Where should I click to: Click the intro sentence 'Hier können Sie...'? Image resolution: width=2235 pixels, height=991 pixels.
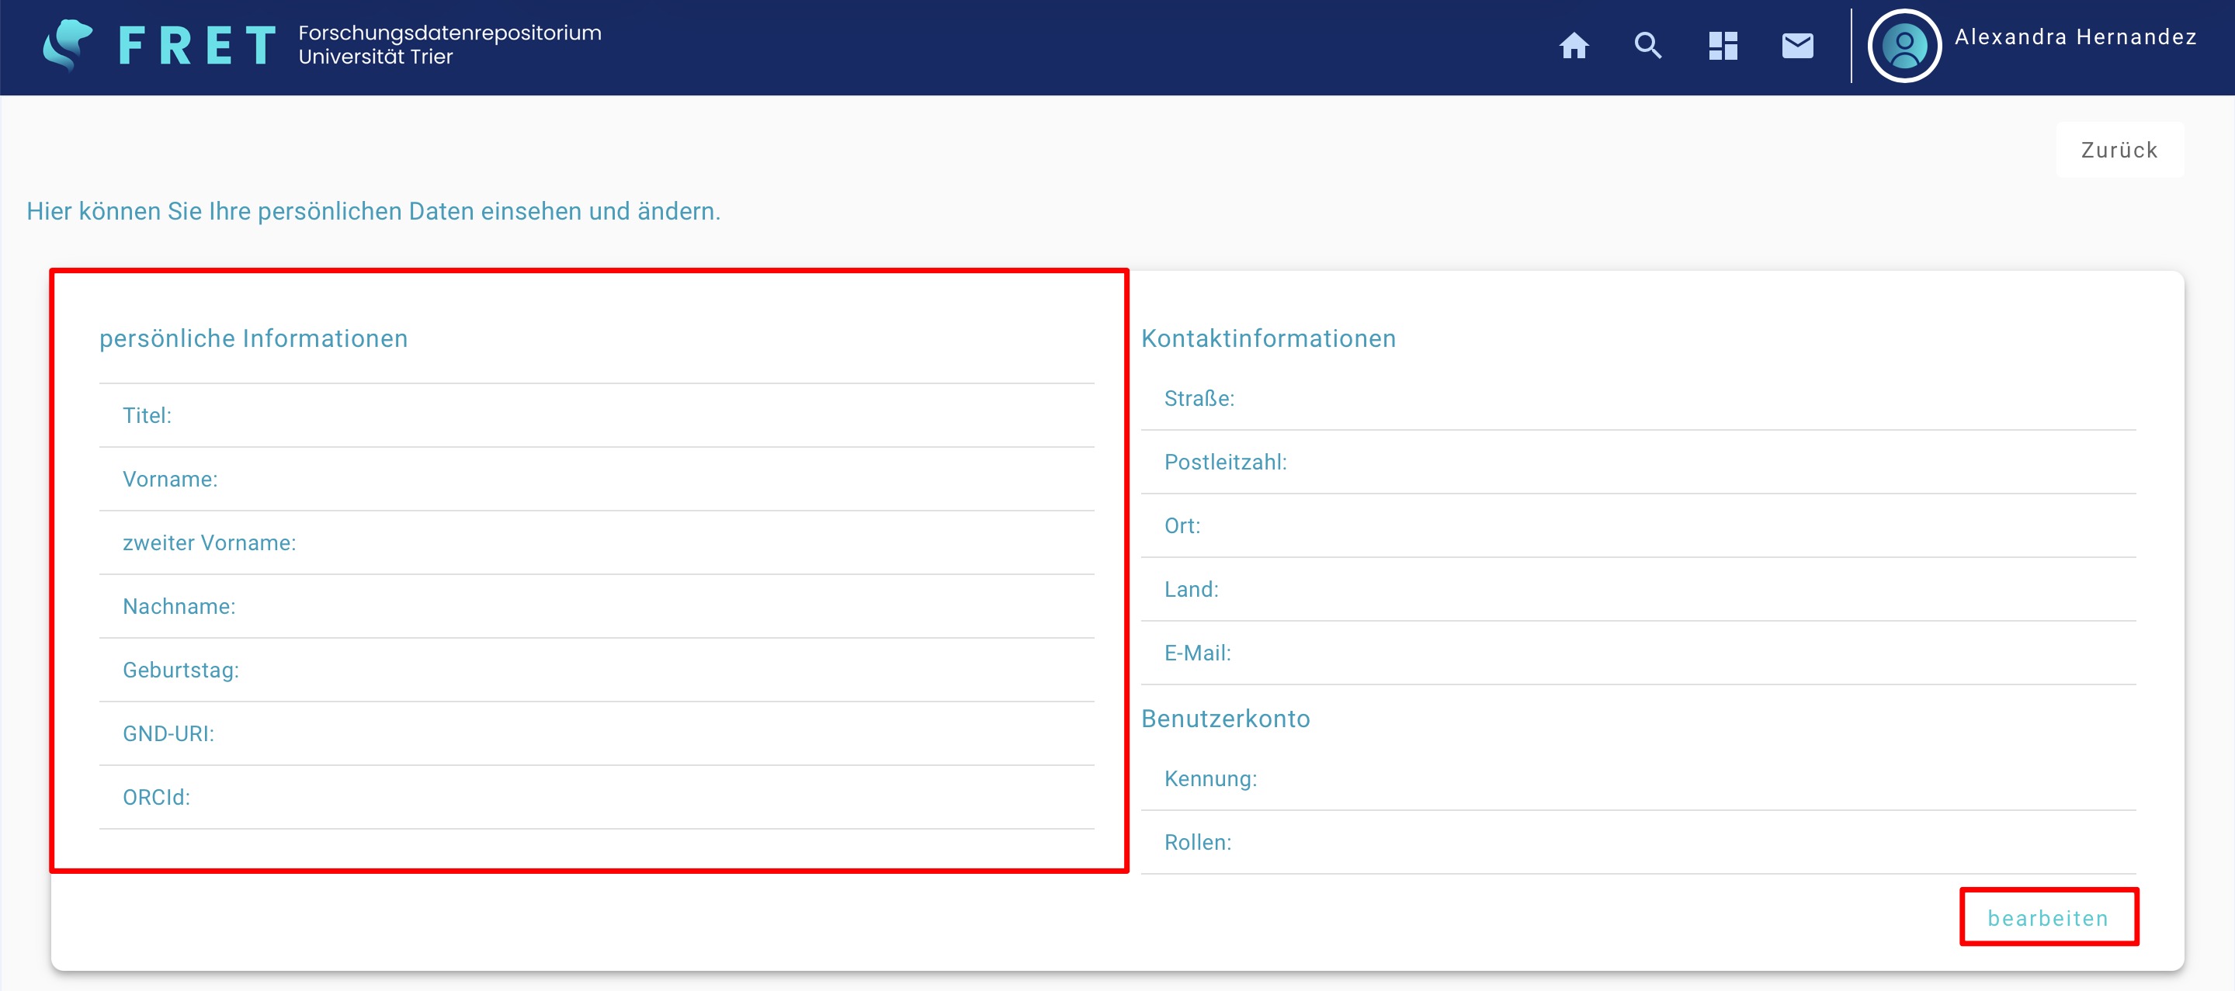(x=373, y=210)
